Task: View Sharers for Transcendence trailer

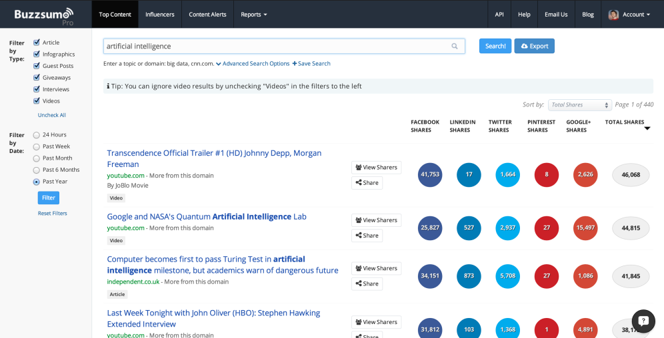Action: point(376,167)
